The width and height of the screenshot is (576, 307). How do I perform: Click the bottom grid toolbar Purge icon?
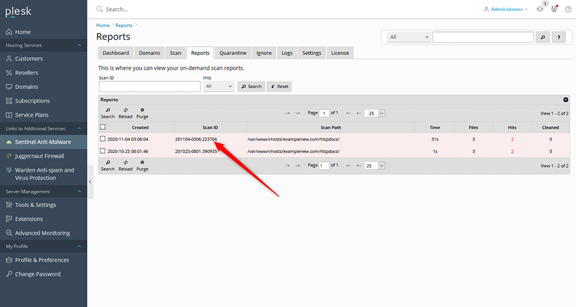point(142,165)
